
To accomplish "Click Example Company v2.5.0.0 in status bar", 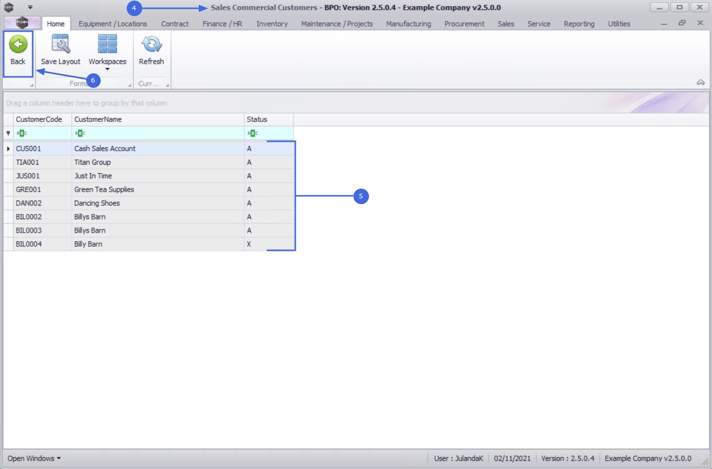I will tap(648, 458).
